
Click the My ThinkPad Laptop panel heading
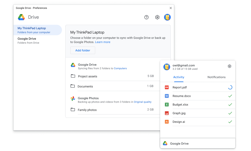point(87,32)
